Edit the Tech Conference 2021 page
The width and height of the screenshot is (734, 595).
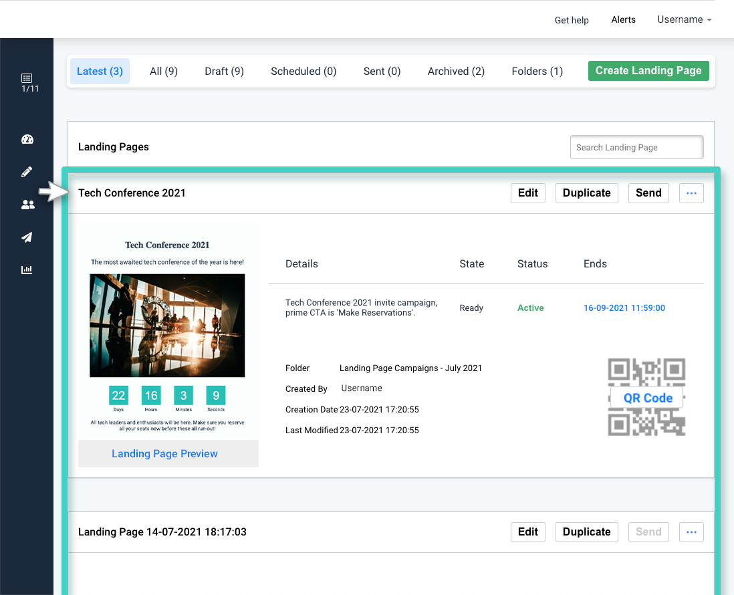[x=528, y=193]
